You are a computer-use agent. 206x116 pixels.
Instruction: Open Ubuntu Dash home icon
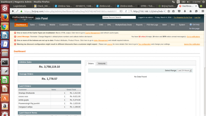tap(5, 9)
